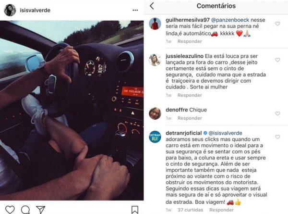Open guilhermesilva97's avatar
The image size is (288, 214).
(x=155, y=24)
